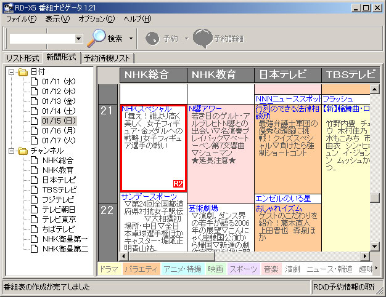Click the 映画 genre color legend
Image resolution: width=386 pixels, height=297 pixels.
(215, 269)
